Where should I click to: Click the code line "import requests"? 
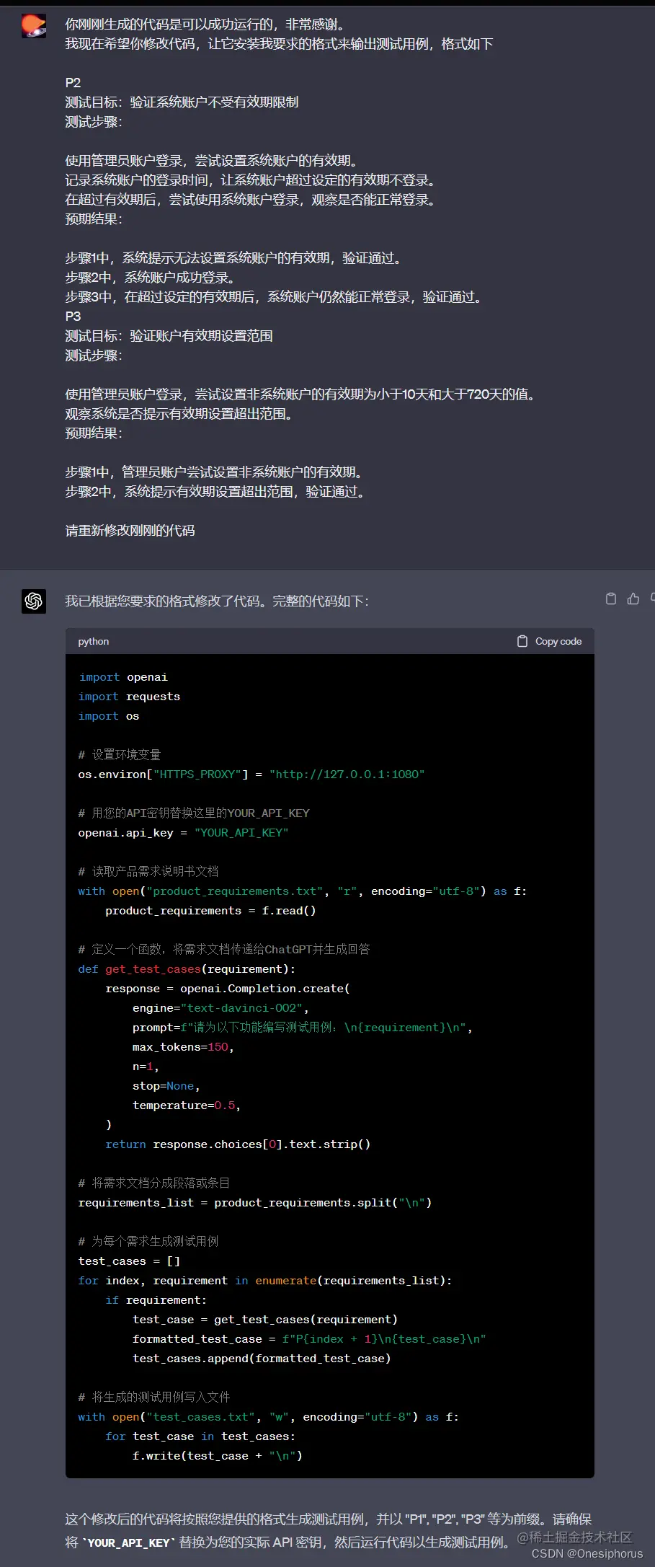point(130,697)
